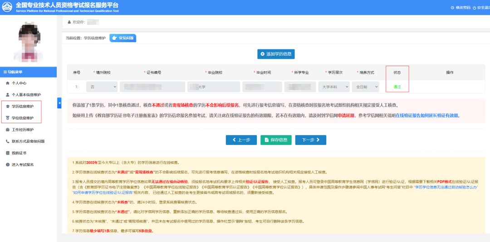Screen dimensions: 490x242
Task: Click the phone icon beside 联系方式及密保问题
Action: tap(7, 141)
